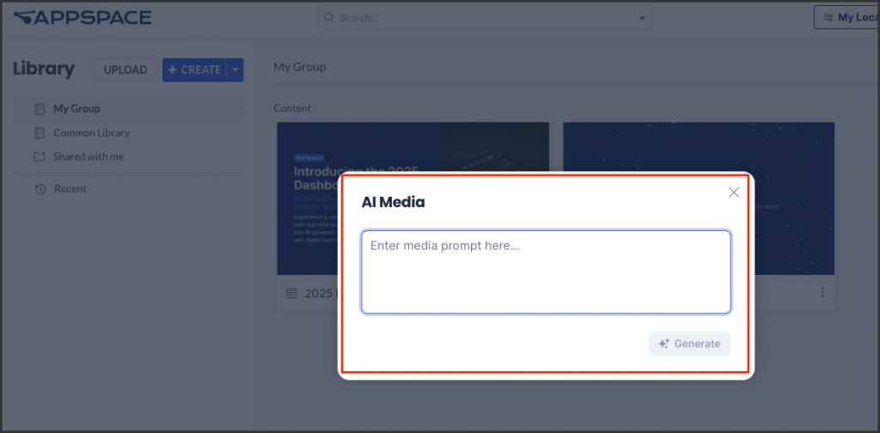
Task: Open the My Location selector
Action: point(846,17)
